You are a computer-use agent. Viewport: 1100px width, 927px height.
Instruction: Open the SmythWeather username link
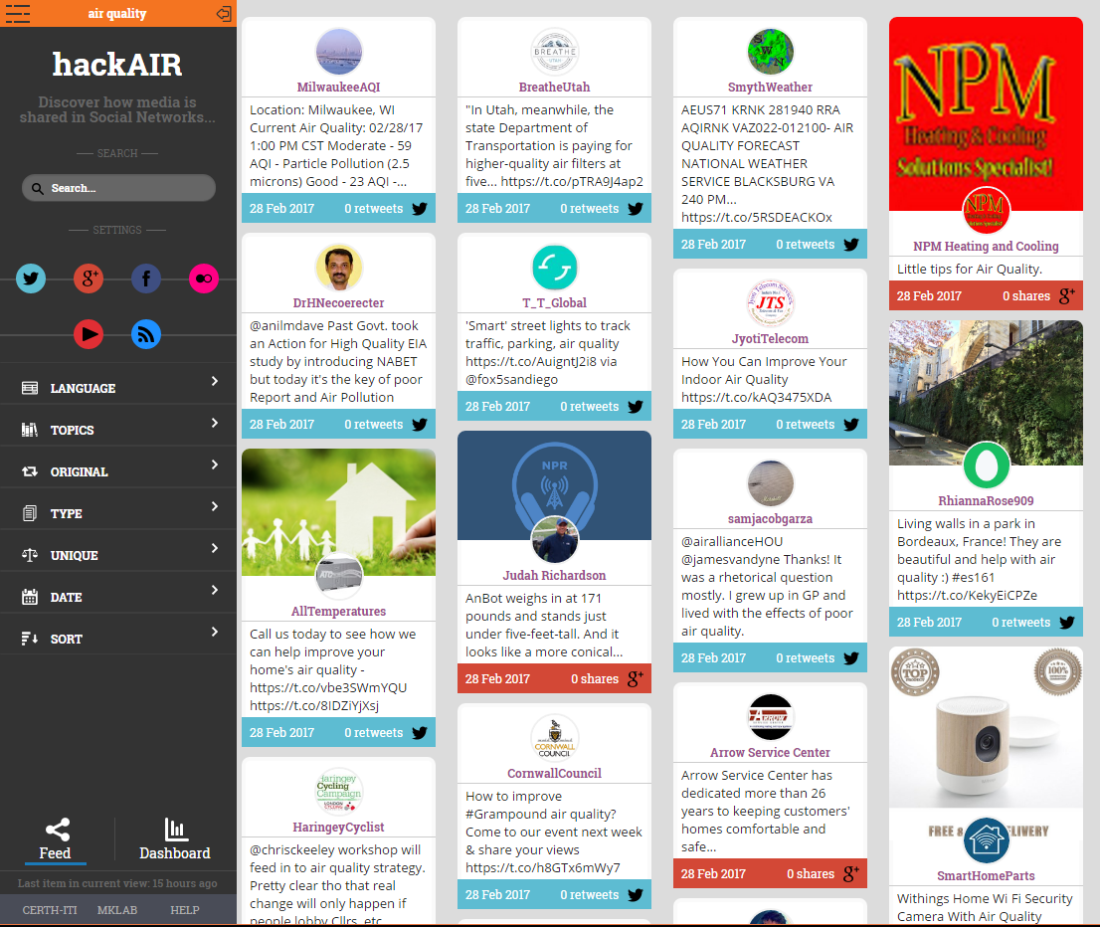click(x=770, y=87)
